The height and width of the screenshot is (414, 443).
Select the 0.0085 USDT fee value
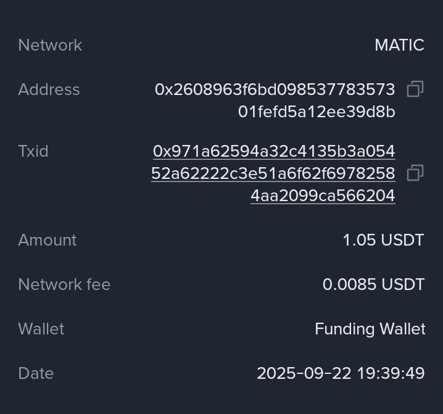(x=373, y=284)
